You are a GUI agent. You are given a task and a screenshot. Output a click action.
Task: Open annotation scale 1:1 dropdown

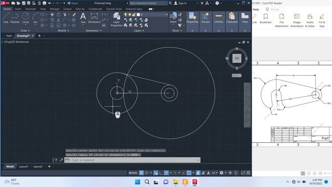coord(215,173)
